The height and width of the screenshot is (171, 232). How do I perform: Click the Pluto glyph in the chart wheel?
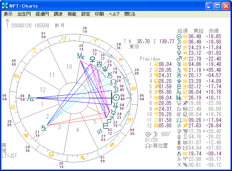pyautogui.click(x=105, y=126)
